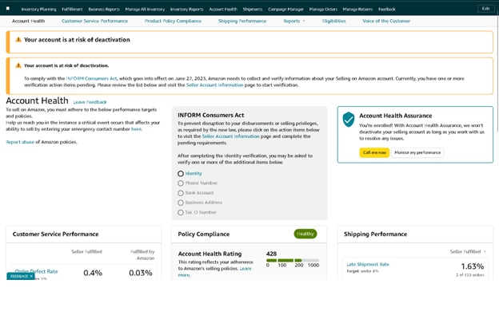Open Inventory Reports menu
Screen dimensions: 499x319
tap(187, 10)
